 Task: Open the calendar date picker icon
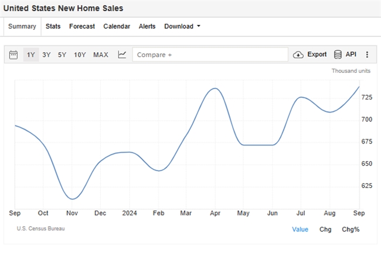(x=13, y=54)
